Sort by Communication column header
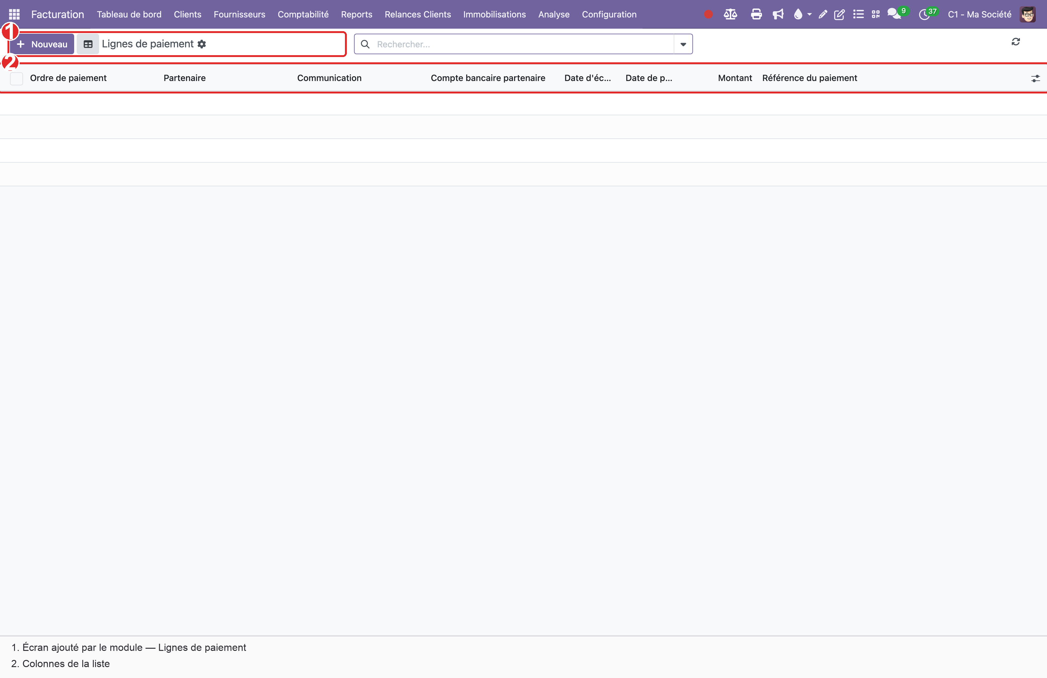This screenshot has width=1047, height=678. [329, 78]
